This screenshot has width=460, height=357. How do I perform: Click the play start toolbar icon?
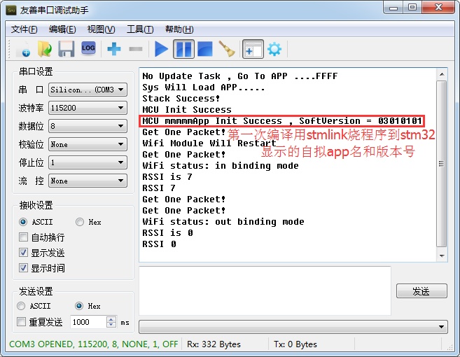[x=162, y=49]
